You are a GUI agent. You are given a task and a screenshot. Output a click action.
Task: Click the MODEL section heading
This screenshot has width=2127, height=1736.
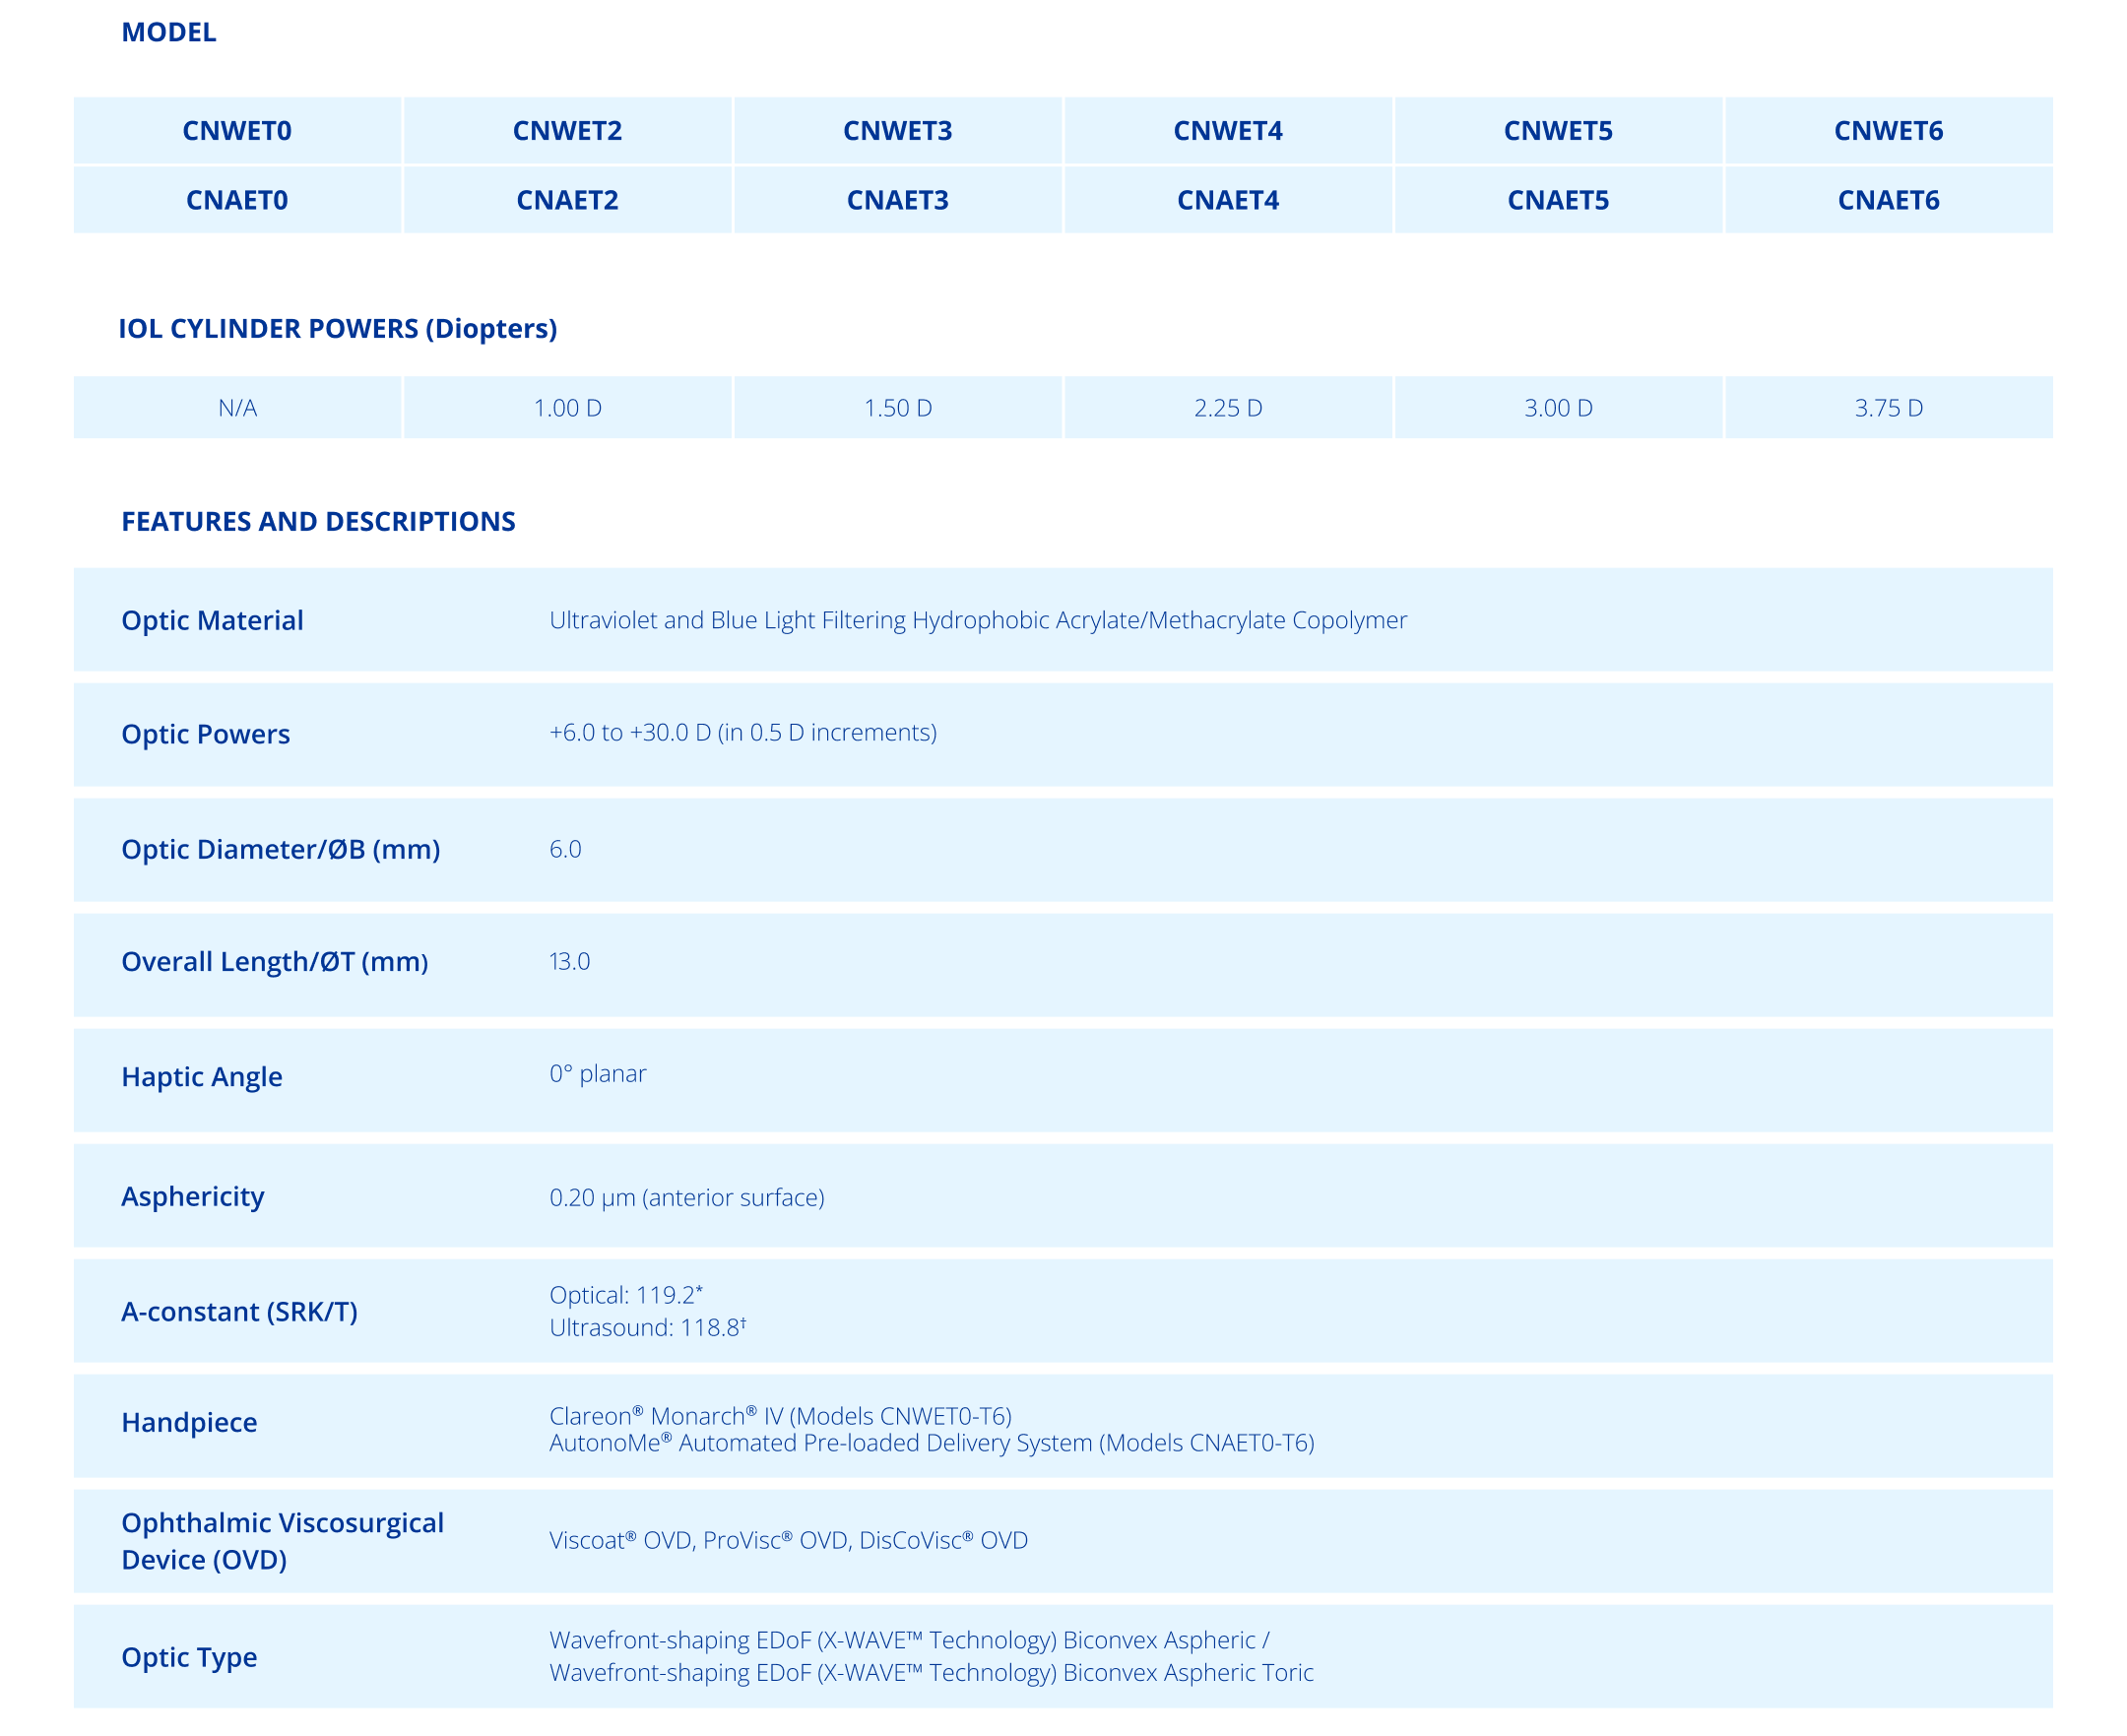168,32
